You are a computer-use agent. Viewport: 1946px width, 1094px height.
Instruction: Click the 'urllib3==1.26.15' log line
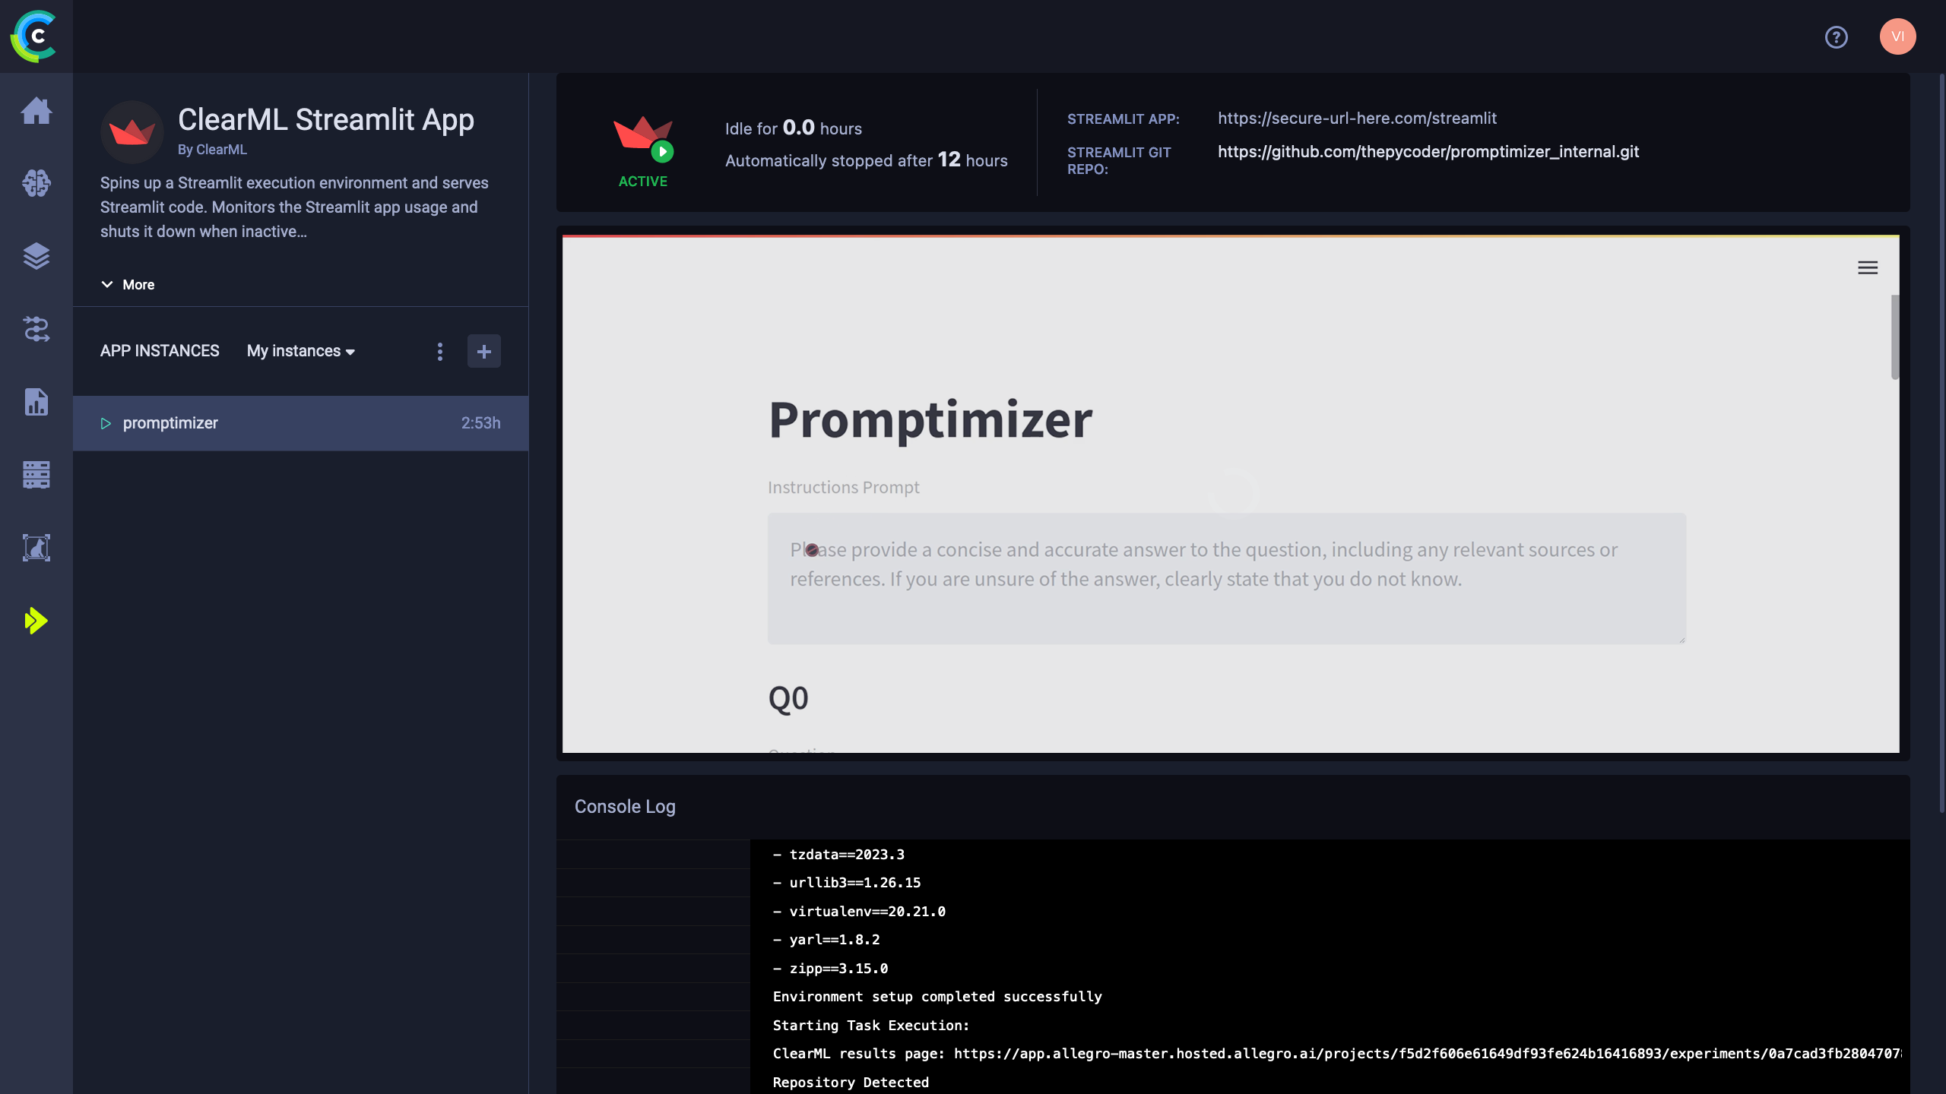point(847,883)
